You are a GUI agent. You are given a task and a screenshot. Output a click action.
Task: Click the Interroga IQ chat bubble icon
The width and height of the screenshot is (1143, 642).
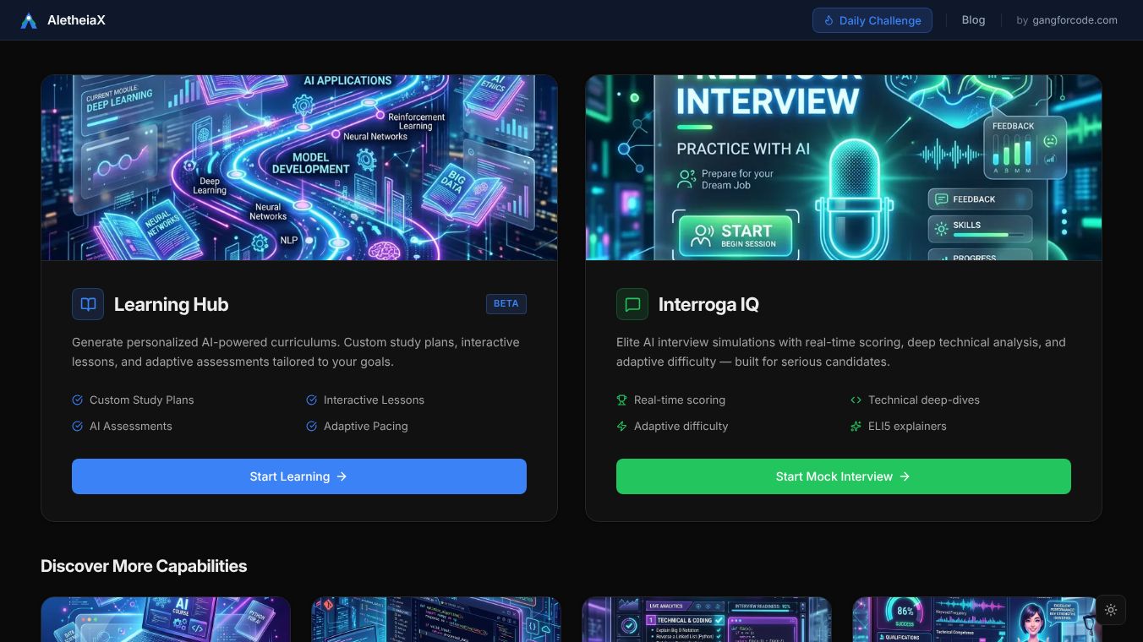pyautogui.click(x=632, y=304)
